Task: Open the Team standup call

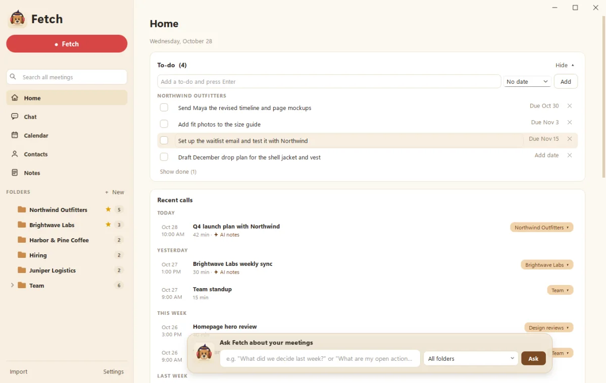Action: point(212,289)
